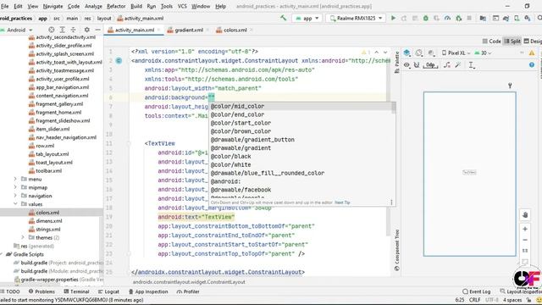
Task: Click the Make Project hammer icon
Action: (284, 18)
